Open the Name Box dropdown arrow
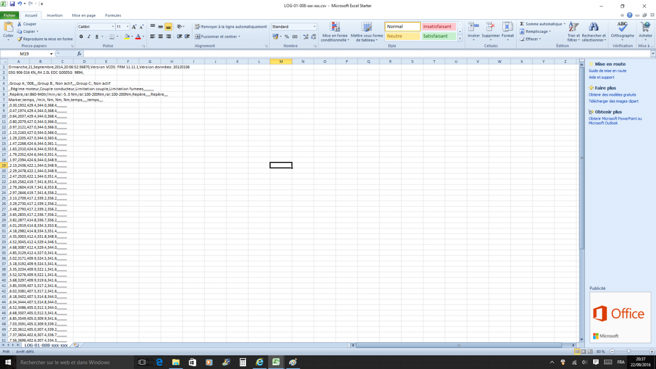The width and height of the screenshot is (656, 369). coord(51,54)
